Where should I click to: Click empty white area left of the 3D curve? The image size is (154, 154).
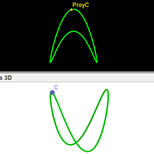coord(23,117)
